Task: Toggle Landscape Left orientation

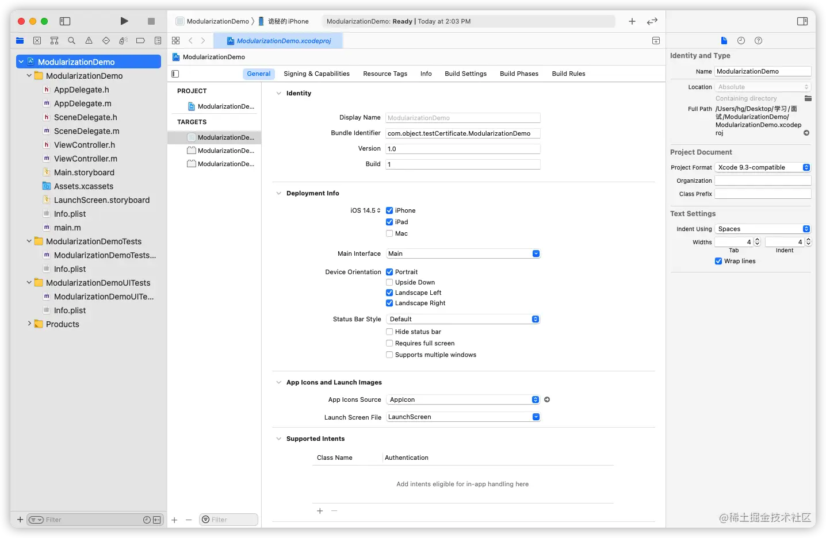Action: pyautogui.click(x=389, y=293)
